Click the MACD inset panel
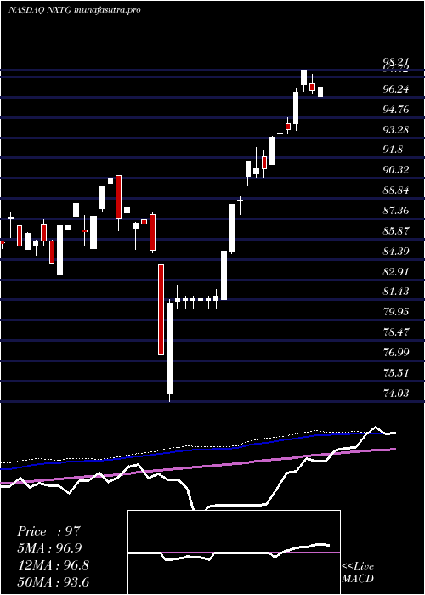425x595 pixels. point(234,552)
